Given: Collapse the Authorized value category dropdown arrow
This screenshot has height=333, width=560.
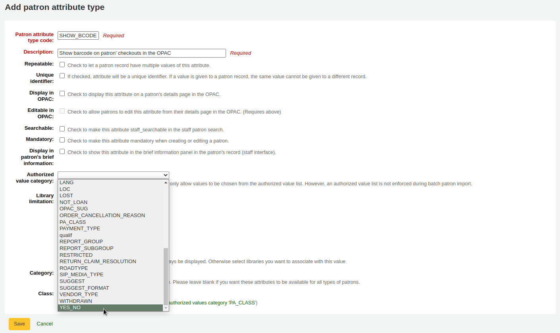Looking at the screenshot, I should (x=166, y=175).
